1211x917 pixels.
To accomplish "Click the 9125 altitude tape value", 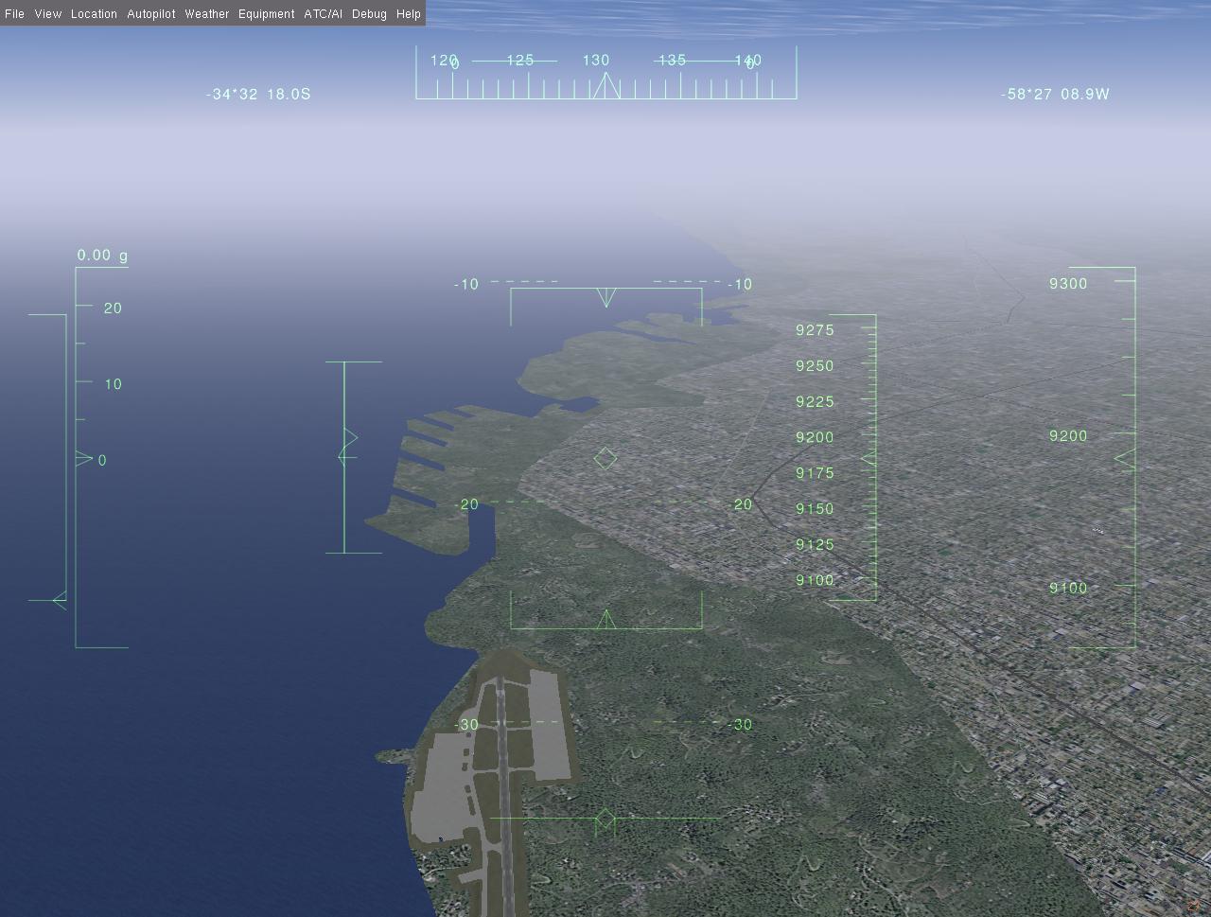I will (x=815, y=545).
